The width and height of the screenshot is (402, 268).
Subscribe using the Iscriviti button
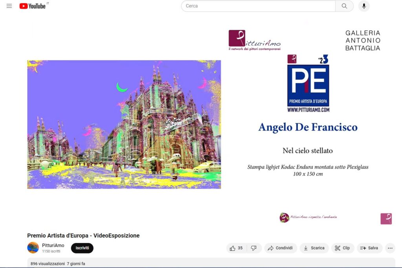point(82,248)
